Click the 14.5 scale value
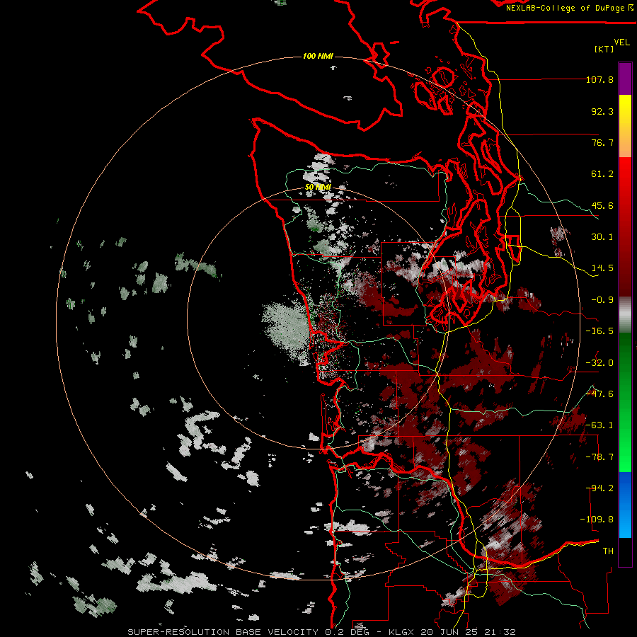 click(602, 268)
